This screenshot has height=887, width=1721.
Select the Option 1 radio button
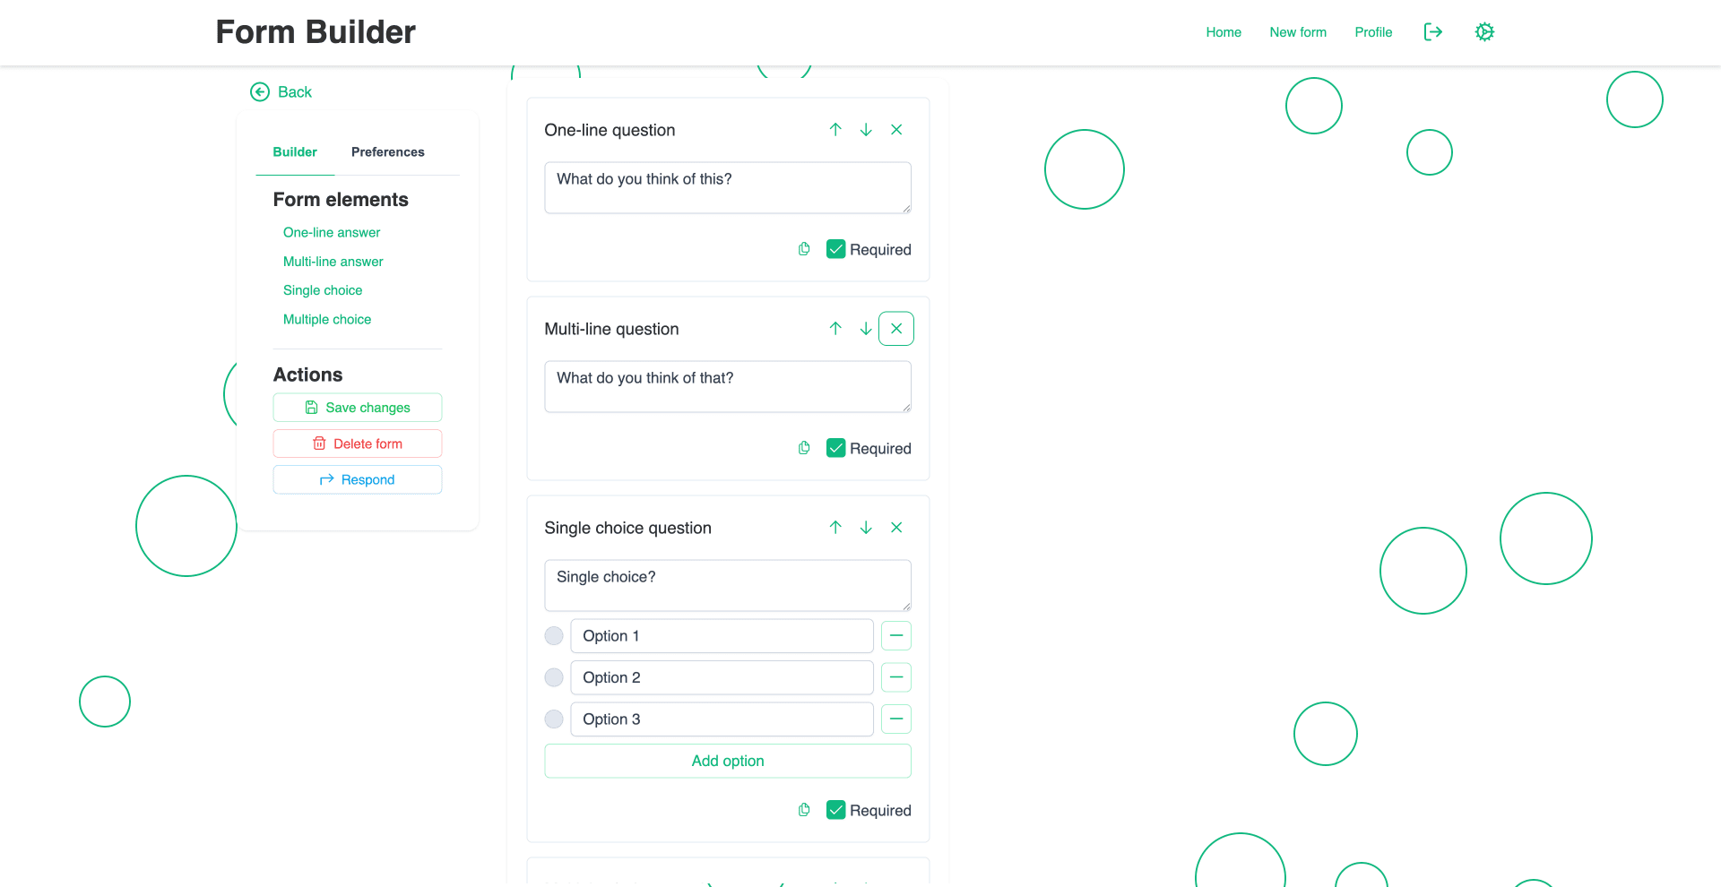(554, 635)
